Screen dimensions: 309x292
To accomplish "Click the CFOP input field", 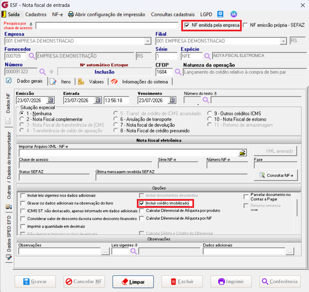I will 164,72.
